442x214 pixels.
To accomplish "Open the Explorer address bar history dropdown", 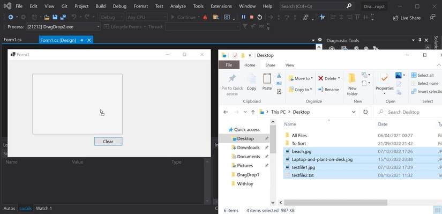I will coord(354,112).
